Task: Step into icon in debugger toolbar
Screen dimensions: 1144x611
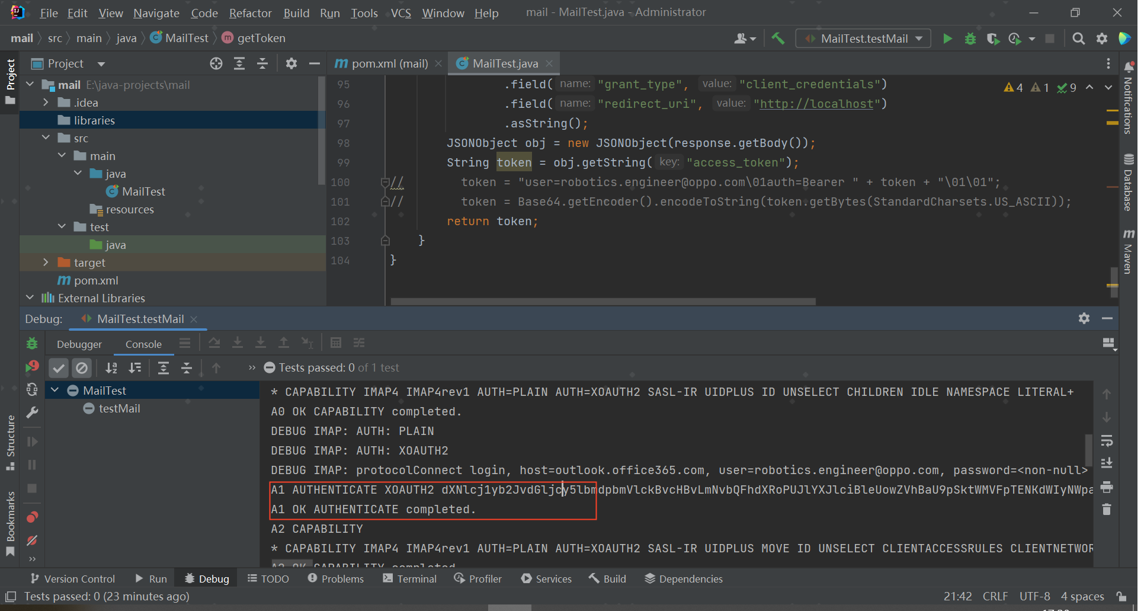Action: (238, 343)
